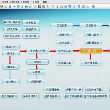This screenshot has height=110, width=110.
Task: Click the blue organization tree toolbar icon
Action: pos(66,7)
